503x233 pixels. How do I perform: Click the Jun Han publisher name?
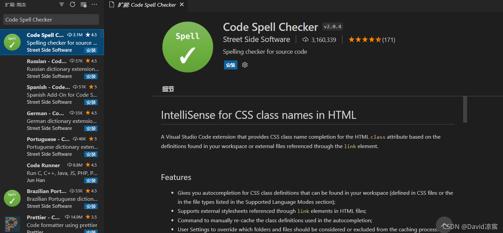pos(36,180)
